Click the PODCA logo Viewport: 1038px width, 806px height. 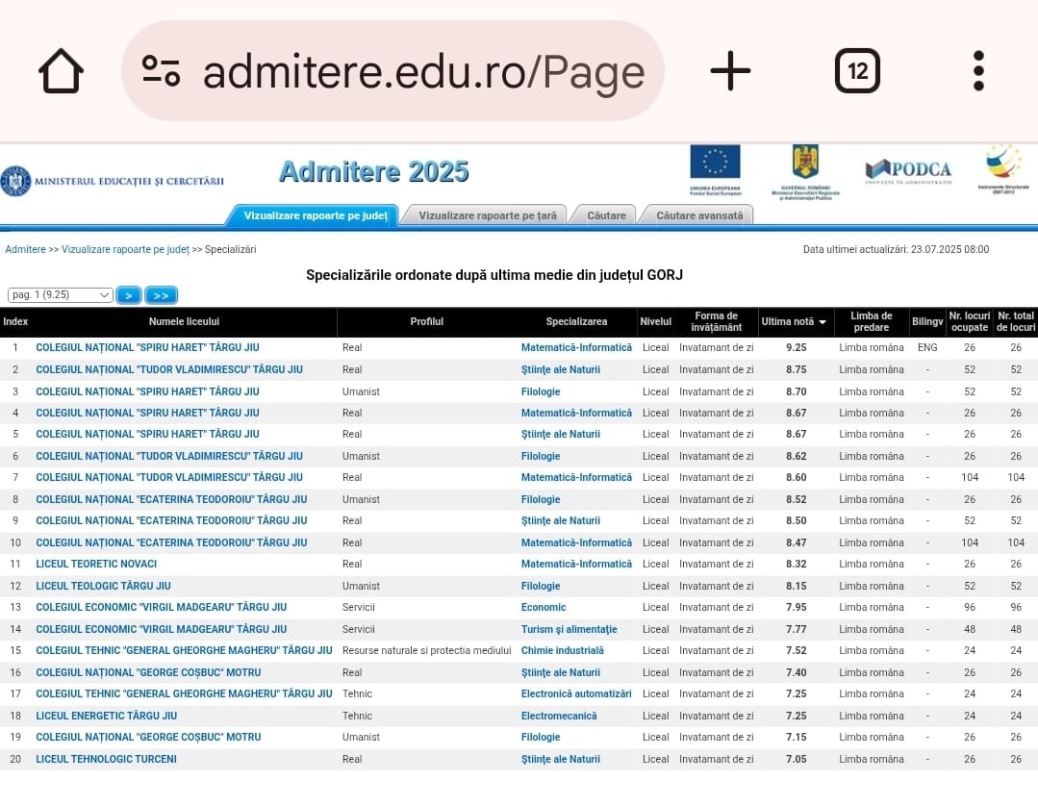908,171
